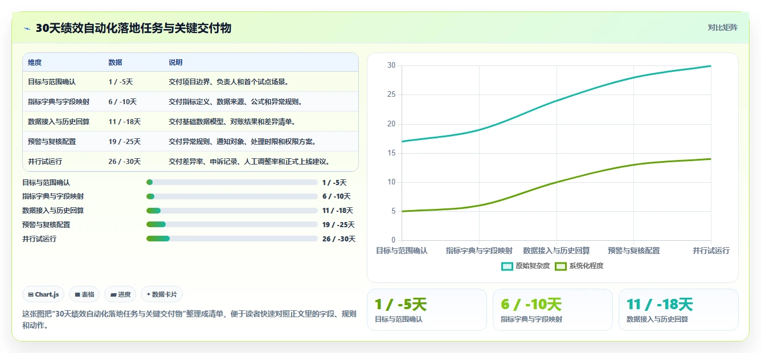Click table cell 19 / -25天
This screenshot has height=353, width=761.
[x=124, y=142]
